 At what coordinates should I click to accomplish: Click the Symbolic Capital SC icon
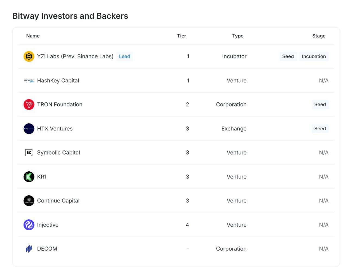29,153
